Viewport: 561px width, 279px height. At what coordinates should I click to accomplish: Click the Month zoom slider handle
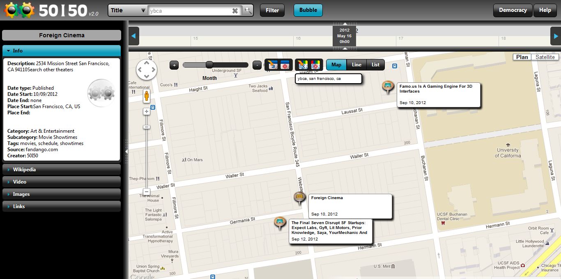tap(209, 65)
